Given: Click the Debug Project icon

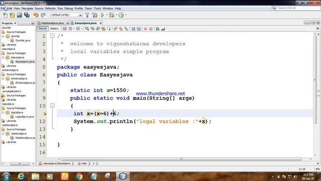Looking at the screenshot, I should tap(111, 15).
